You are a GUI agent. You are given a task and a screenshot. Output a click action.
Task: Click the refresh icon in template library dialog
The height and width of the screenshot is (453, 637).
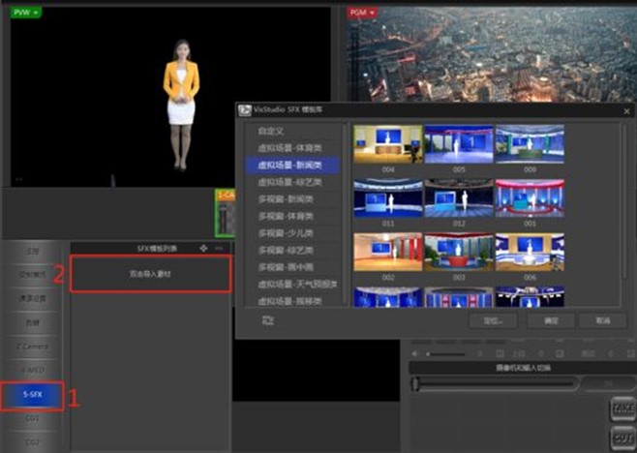(267, 320)
